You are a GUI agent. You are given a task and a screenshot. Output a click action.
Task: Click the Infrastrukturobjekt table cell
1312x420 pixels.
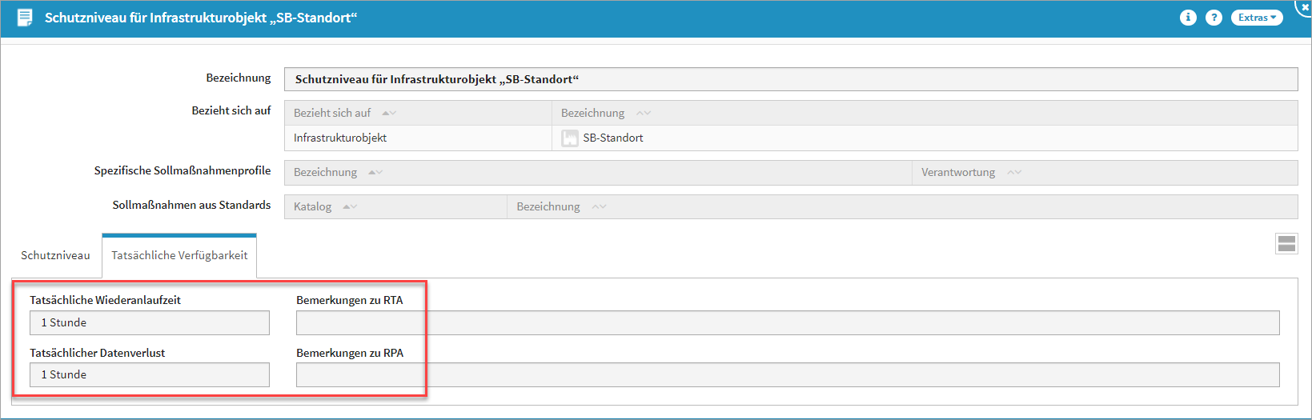pyautogui.click(x=340, y=138)
